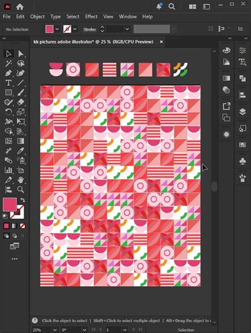251x333 pixels.
Task: Select the Type tool
Action: click(x=8, y=83)
